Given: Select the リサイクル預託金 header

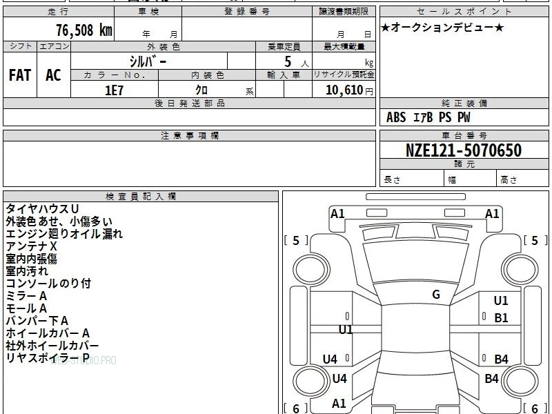Looking at the screenshot, I should 344,75.
